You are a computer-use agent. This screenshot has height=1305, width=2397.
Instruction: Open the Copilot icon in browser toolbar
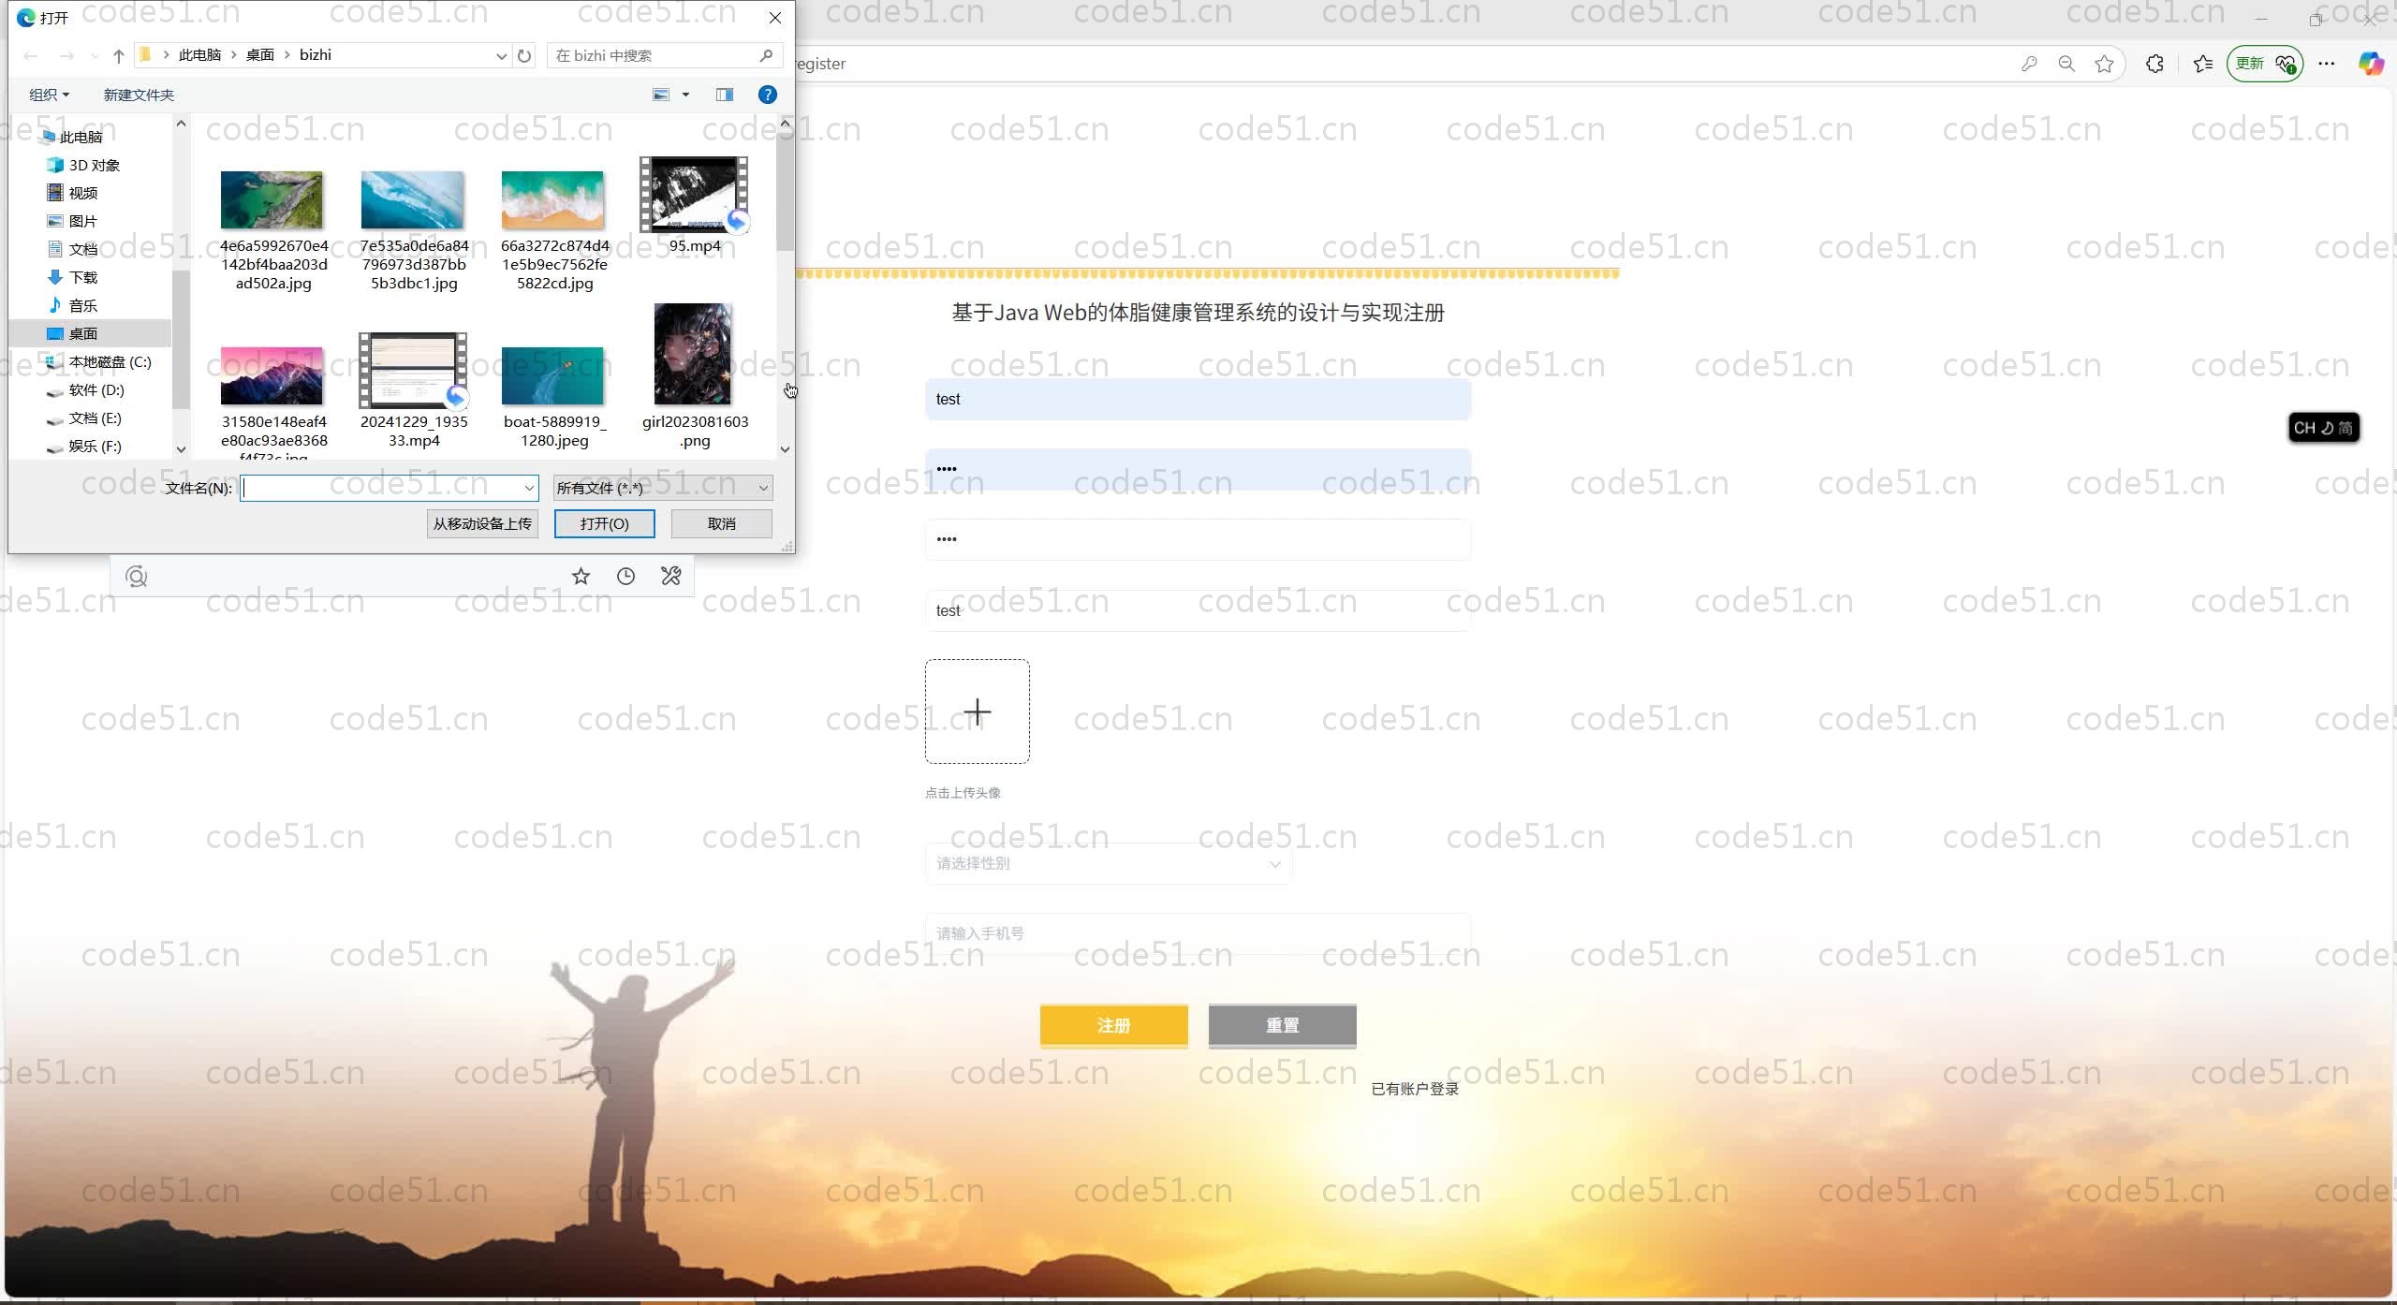(2370, 64)
